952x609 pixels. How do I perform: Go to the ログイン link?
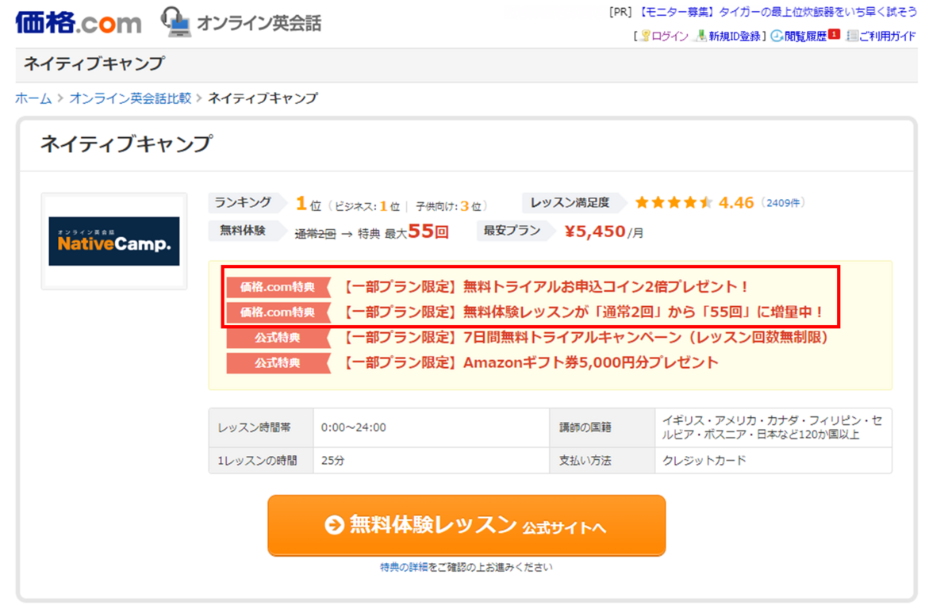coord(670,36)
